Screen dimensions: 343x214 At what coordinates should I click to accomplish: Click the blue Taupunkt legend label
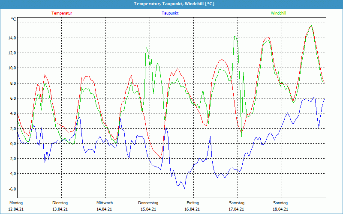(170, 13)
